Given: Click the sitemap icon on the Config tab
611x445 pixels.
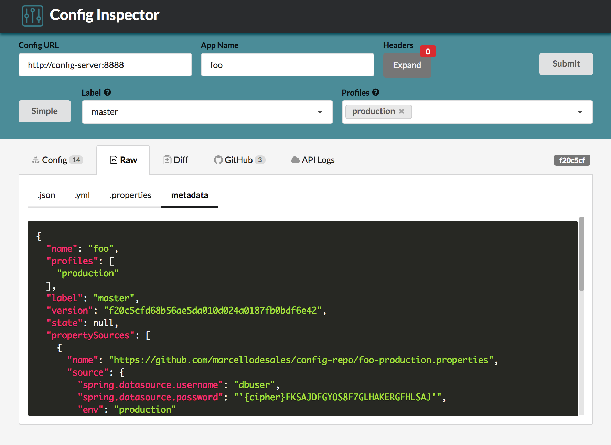Looking at the screenshot, I should (x=36, y=160).
